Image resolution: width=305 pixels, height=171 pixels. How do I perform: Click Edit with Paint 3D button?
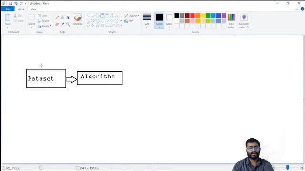point(244,21)
